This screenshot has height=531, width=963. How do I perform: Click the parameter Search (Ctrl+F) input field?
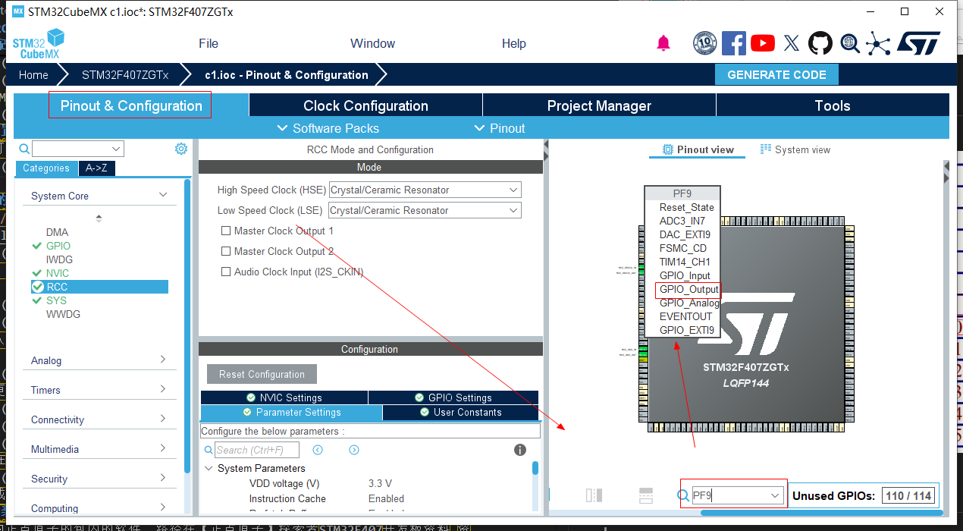256,450
